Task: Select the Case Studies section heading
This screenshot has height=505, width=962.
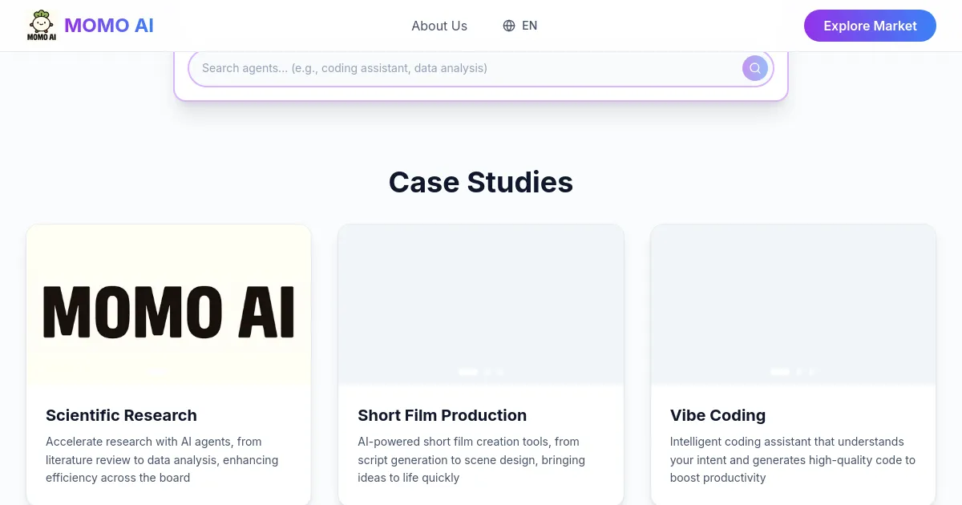Action: (x=481, y=182)
